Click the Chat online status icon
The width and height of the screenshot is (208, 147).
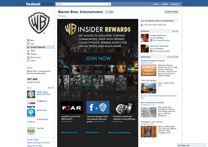(179, 145)
